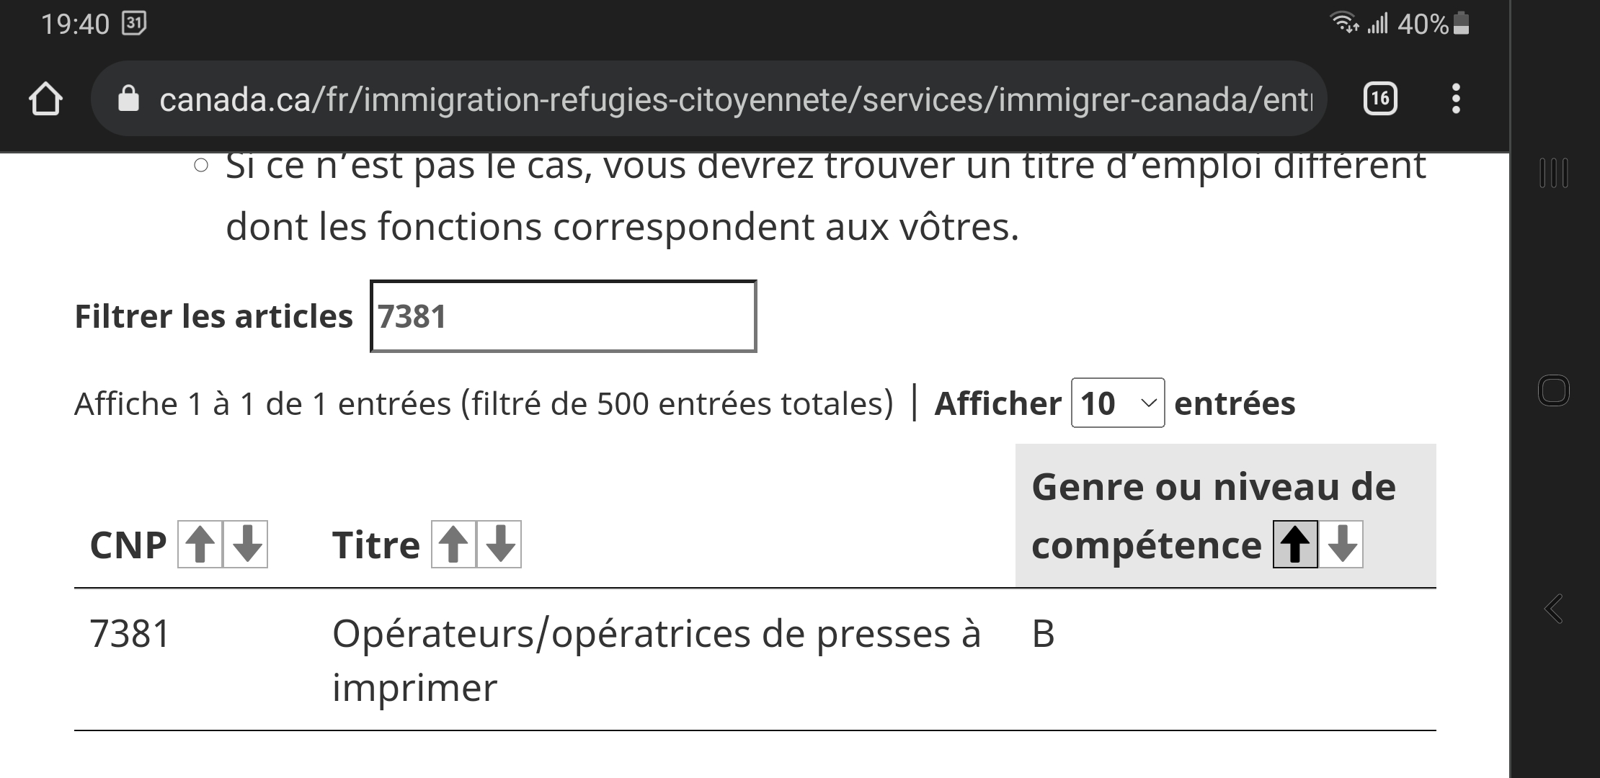This screenshot has height=778, width=1600.
Task: Toggle descending sort on the compétence column
Action: (1342, 545)
